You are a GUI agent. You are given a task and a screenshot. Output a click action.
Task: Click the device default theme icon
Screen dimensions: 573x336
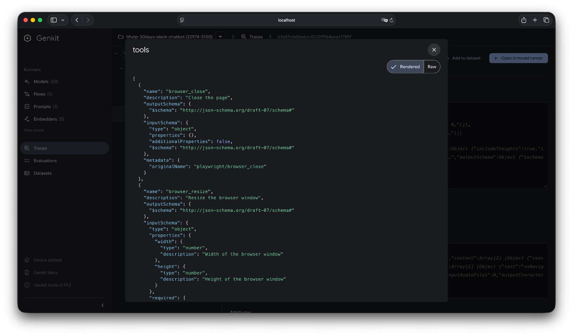[27, 260]
